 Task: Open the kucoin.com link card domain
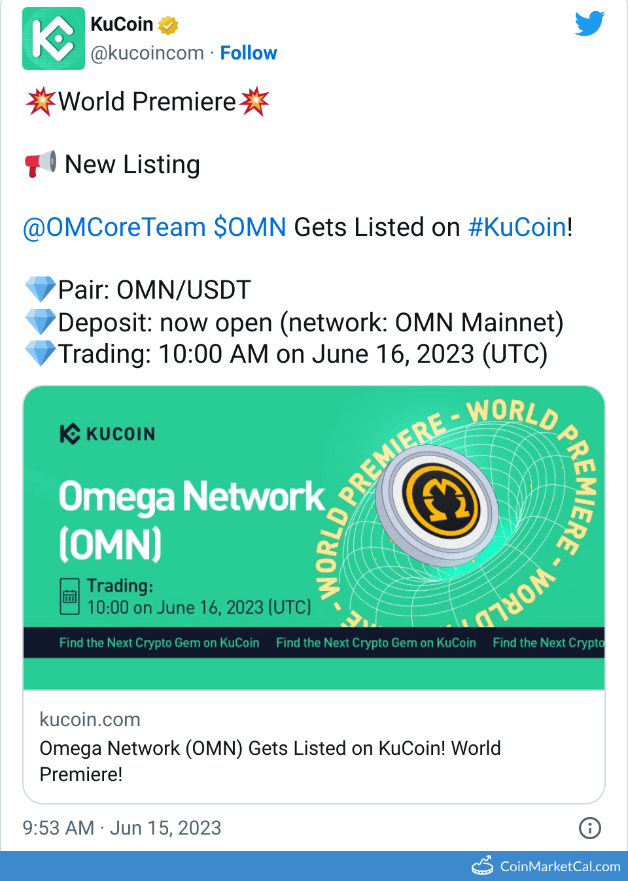[x=90, y=720]
